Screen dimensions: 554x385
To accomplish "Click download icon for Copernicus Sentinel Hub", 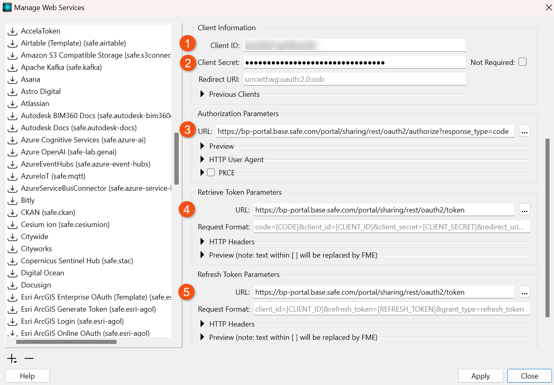I will (13, 261).
